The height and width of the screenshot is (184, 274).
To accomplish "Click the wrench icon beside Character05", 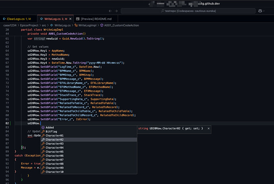I will (43, 152).
